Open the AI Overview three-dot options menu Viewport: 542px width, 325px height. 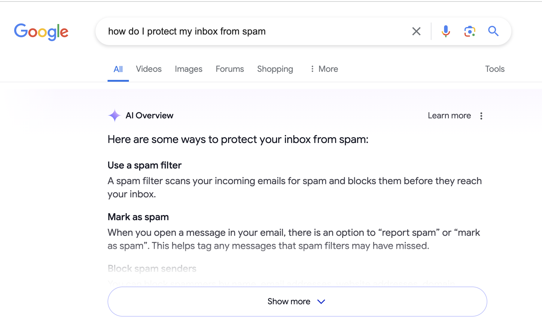click(x=481, y=116)
